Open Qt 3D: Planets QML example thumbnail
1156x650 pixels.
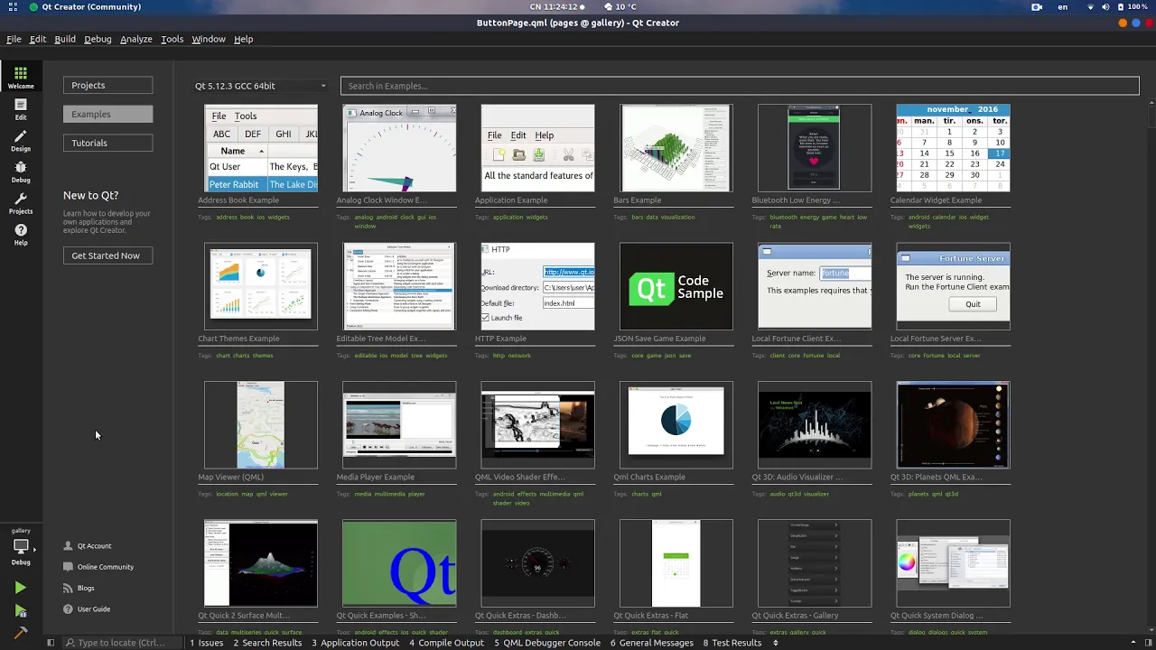coord(953,424)
